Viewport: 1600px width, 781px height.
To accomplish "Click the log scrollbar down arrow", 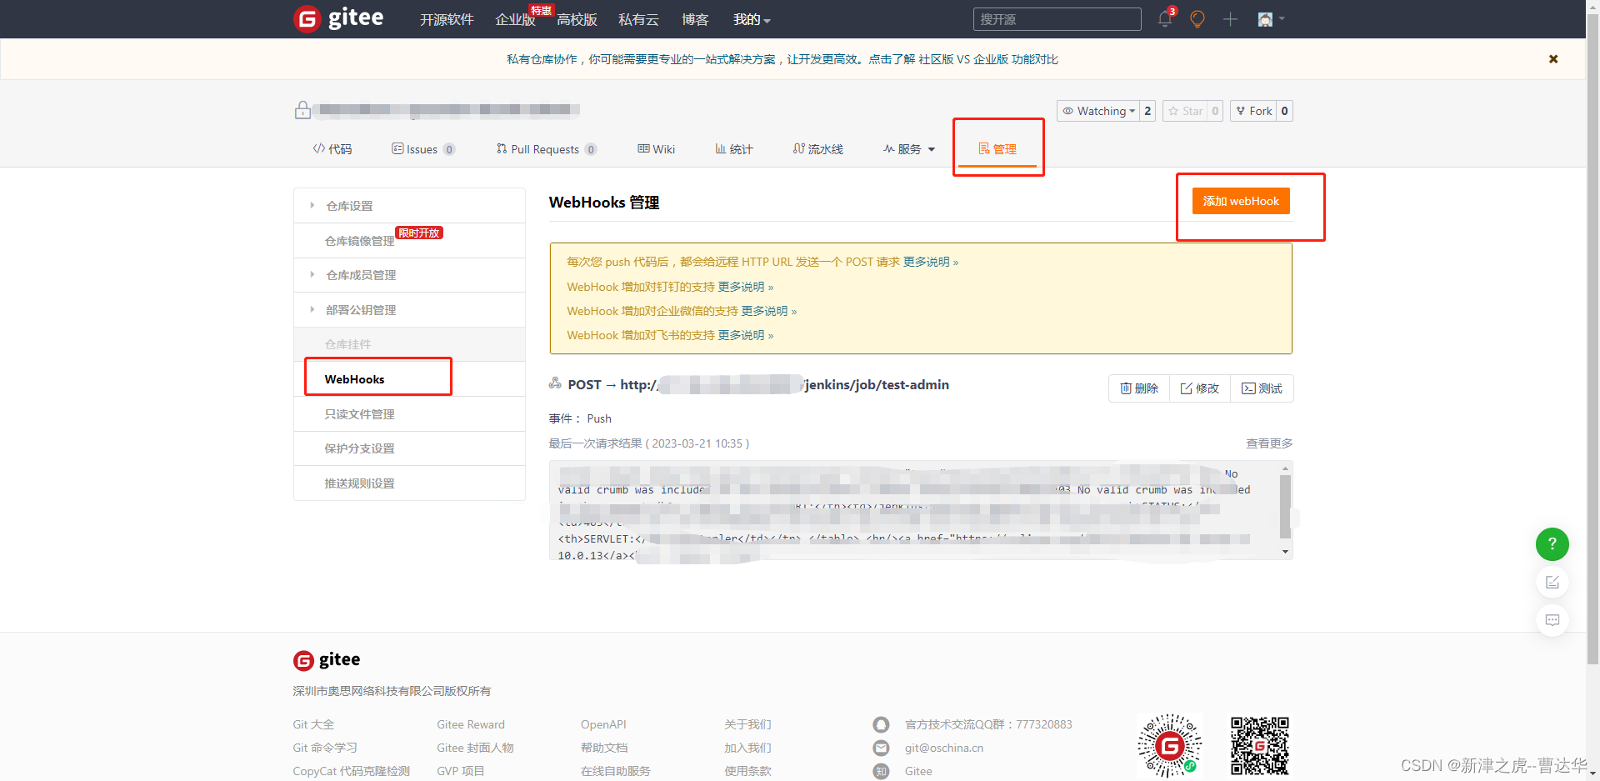I will pos(1285,552).
